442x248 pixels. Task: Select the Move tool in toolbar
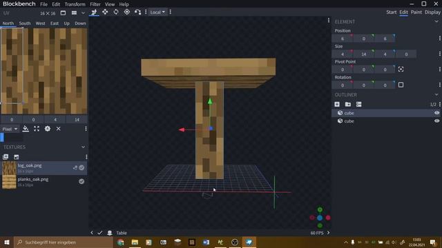(94, 12)
